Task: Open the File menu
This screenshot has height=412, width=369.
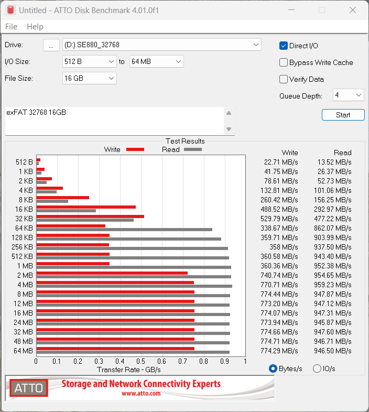Action: 12,27
